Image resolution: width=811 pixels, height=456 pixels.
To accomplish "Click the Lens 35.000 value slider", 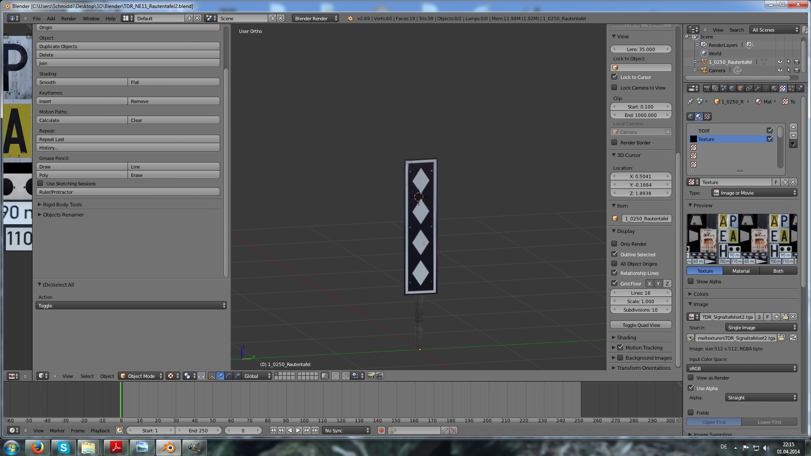I will tap(641, 49).
